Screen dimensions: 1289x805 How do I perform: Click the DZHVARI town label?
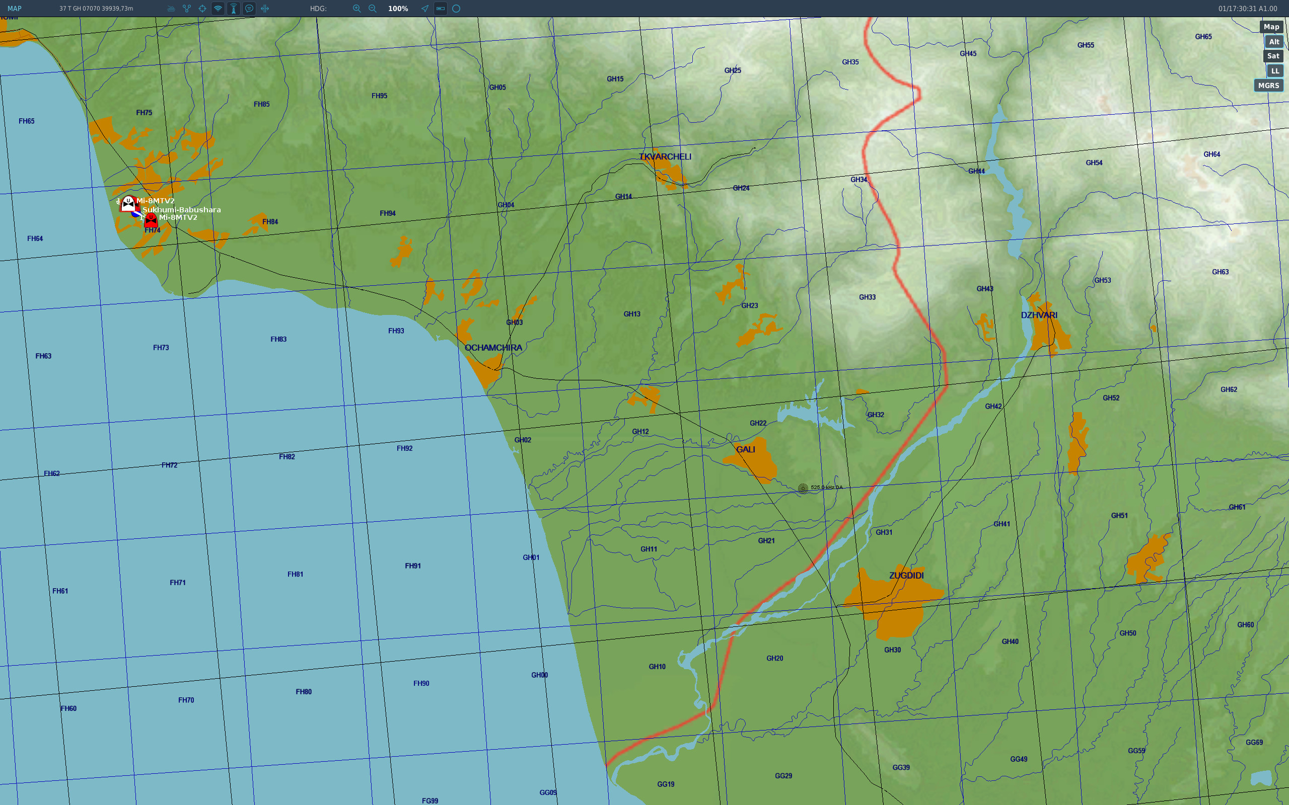coord(1039,315)
